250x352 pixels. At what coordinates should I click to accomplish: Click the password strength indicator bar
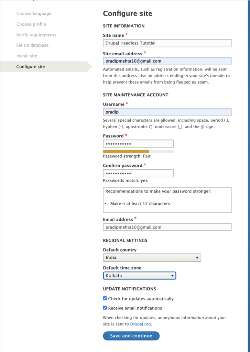click(x=138, y=151)
